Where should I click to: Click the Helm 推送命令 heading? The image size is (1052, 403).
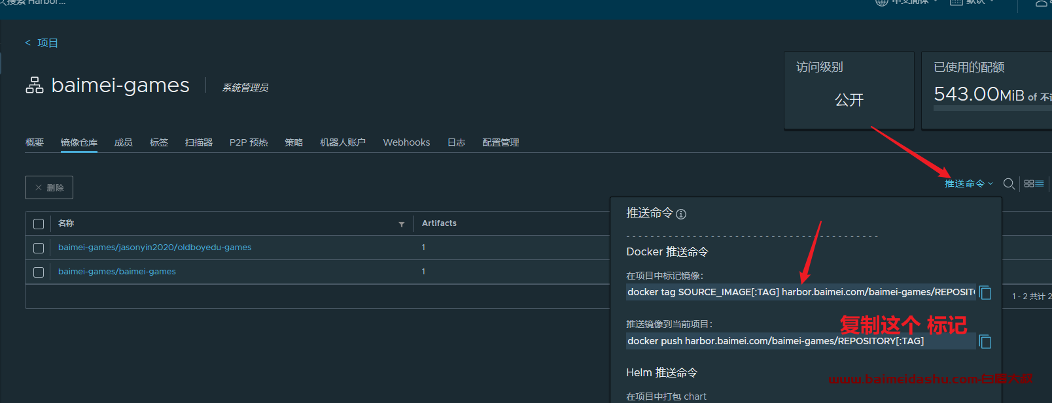click(662, 373)
